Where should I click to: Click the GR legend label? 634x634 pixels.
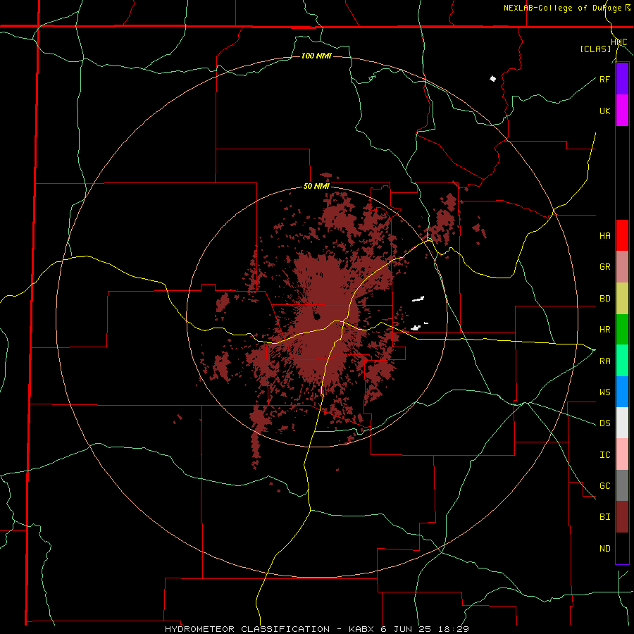pos(604,267)
